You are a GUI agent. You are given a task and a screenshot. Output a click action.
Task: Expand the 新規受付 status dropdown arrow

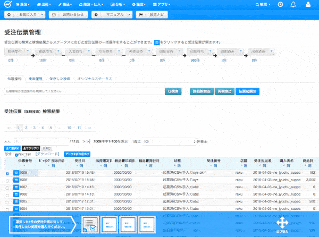click(28, 51)
